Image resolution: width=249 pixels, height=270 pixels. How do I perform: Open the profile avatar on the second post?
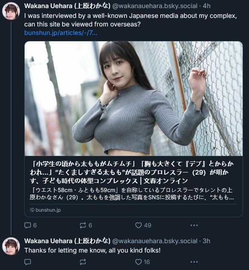point(11,246)
